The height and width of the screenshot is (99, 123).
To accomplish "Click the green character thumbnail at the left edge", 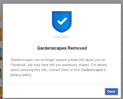I will point(1,74).
